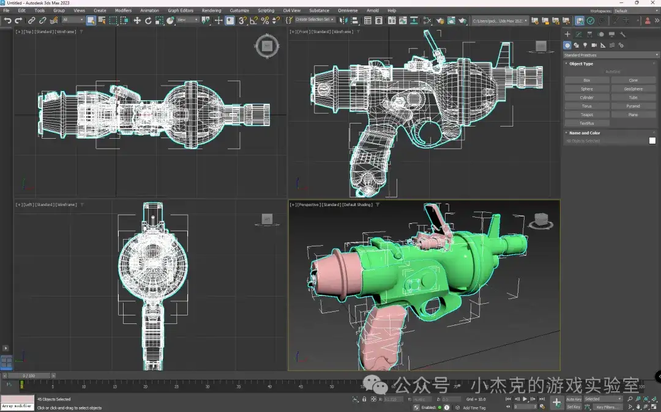Collapse the Object Type rollout
This screenshot has width=661, height=412.
pyautogui.click(x=581, y=64)
